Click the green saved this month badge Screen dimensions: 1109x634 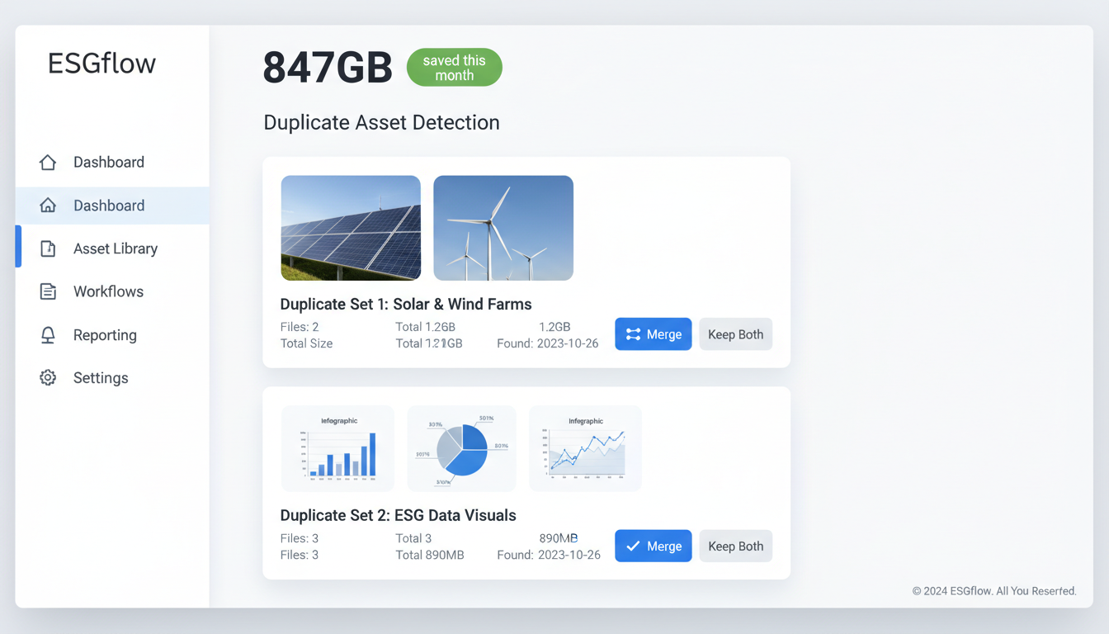click(x=454, y=67)
